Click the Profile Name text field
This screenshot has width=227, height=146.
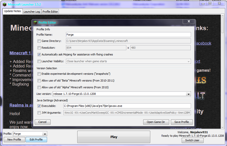[128, 35]
